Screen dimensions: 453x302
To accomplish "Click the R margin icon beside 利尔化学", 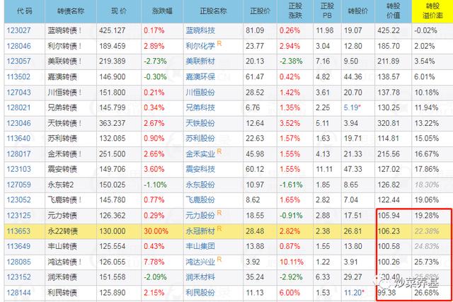I will [219, 43].
